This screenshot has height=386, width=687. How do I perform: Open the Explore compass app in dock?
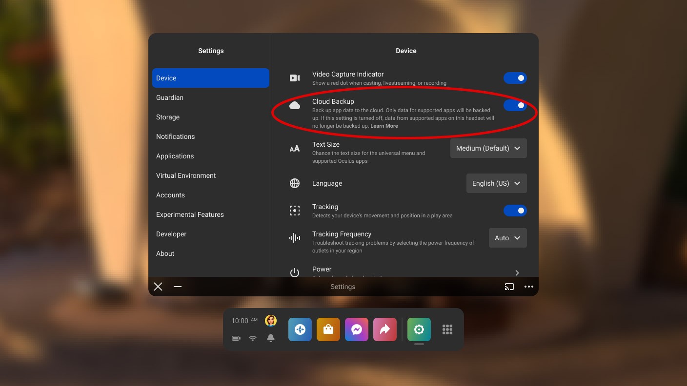click(x=300, y=329)
